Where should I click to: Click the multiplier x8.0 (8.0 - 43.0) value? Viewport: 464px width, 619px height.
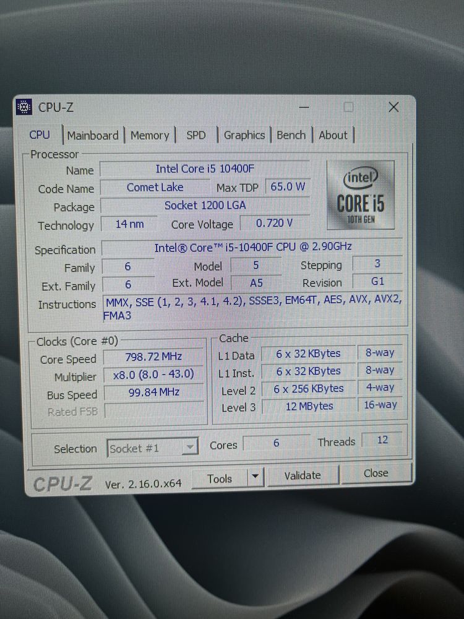pyautogui.click(x=153, y=374)
